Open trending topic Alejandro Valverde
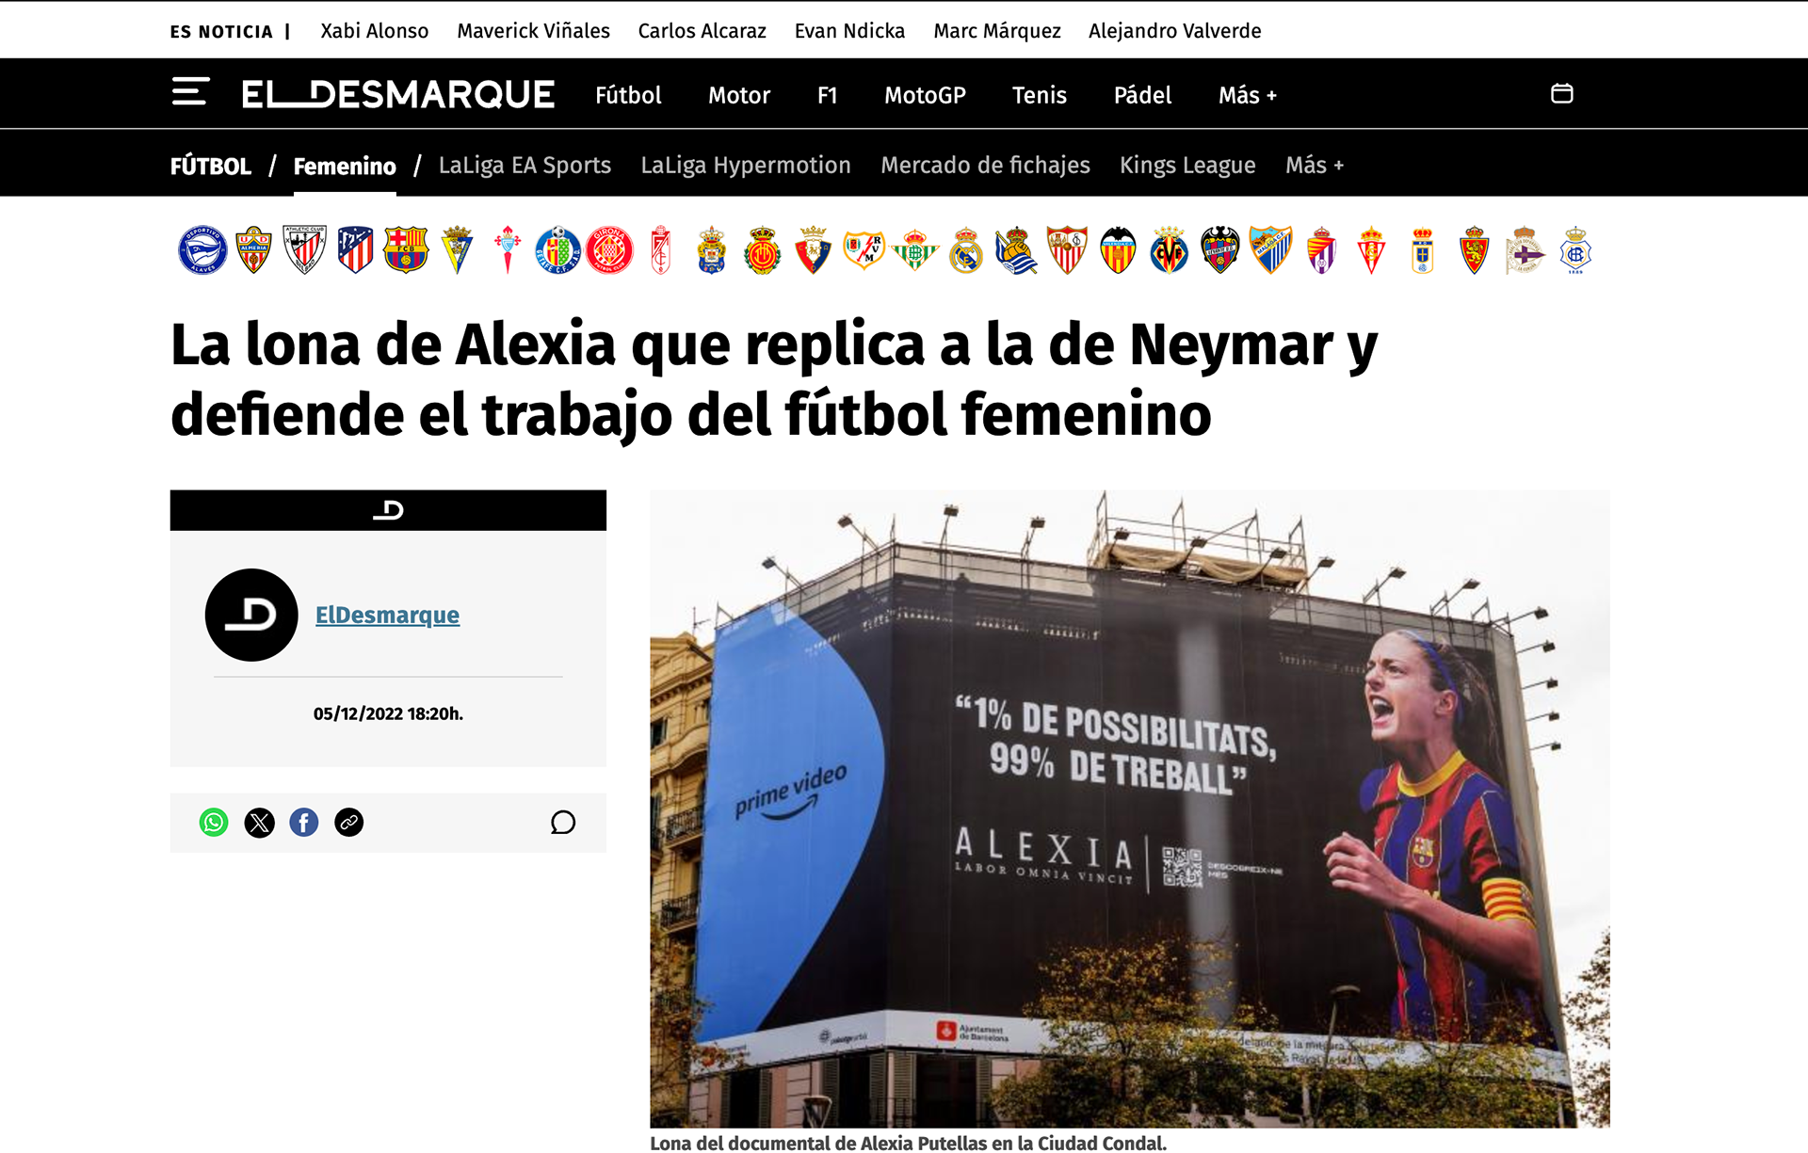The image size is (1808, 1153). pyautogui.click(x=1175, y=31)
